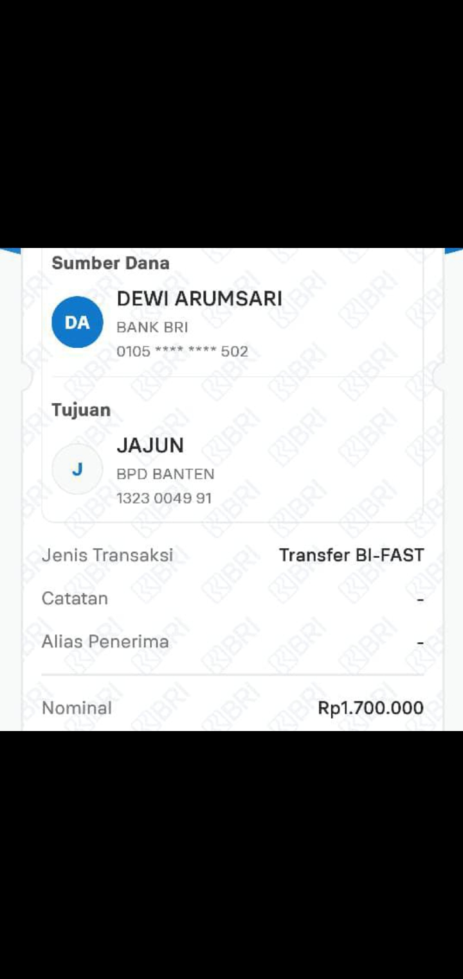Click the Rp1.700.000 amount
The image size is (463, 979).
[x=370, y=708]
